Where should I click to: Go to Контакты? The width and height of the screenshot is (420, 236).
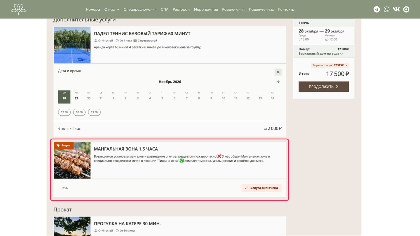(286, 9)
